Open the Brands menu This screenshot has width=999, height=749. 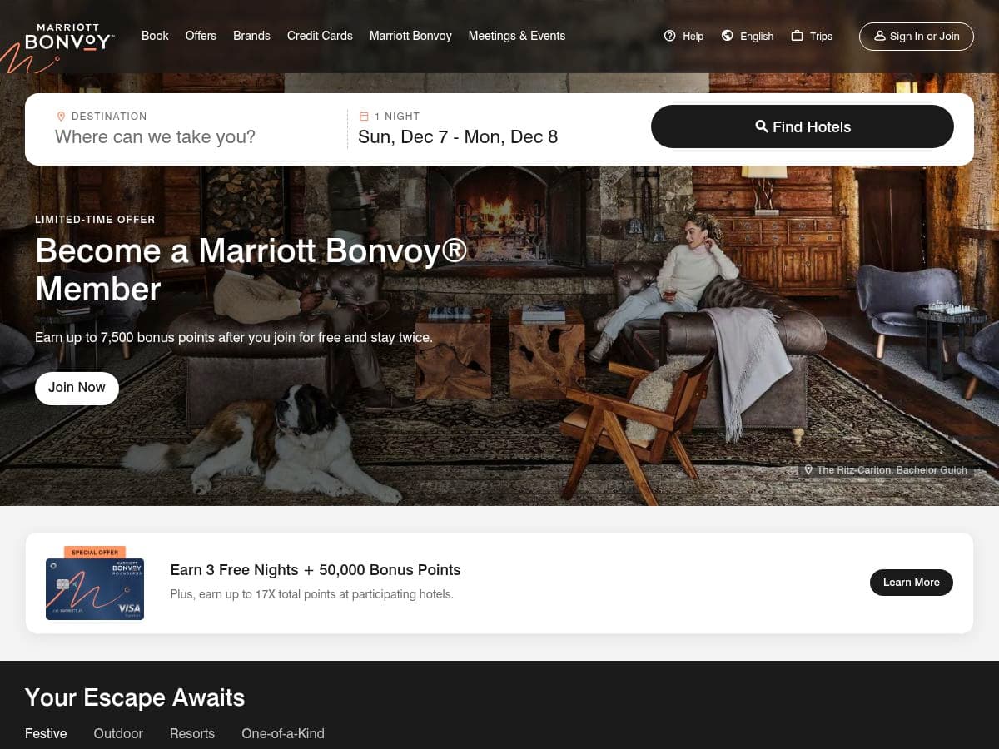tap(251, 36)
